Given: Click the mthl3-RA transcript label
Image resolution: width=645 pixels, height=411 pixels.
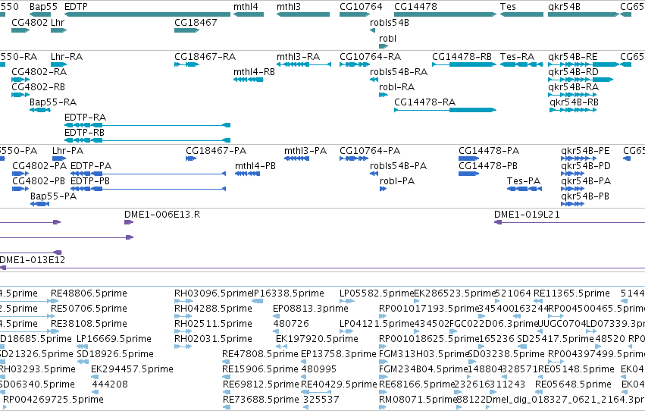Looking at the screenshot, I should tap(298, 57).
